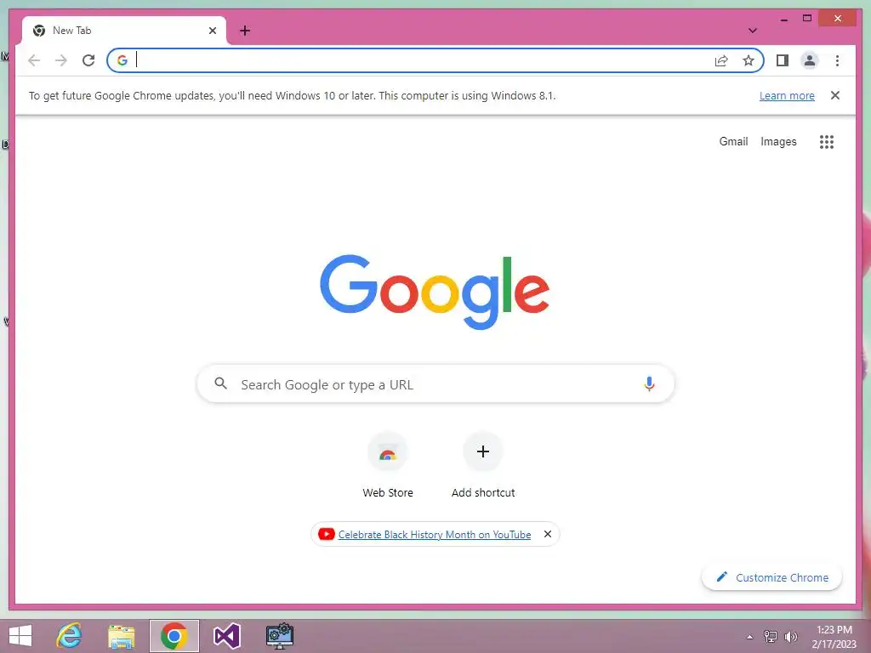This screenshot has width=871, height=653.
Task: Open the Web Store shortcut
Action: 388,467
